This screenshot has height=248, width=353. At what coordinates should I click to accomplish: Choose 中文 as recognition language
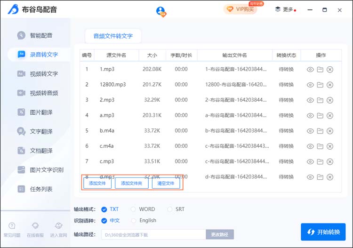pyautogui.click(x=111, y=221)
